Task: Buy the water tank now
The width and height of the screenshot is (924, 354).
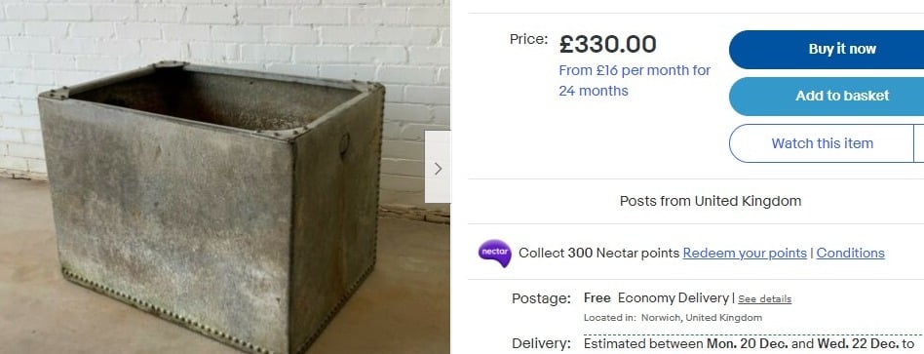Action: (x=827, y=50)
